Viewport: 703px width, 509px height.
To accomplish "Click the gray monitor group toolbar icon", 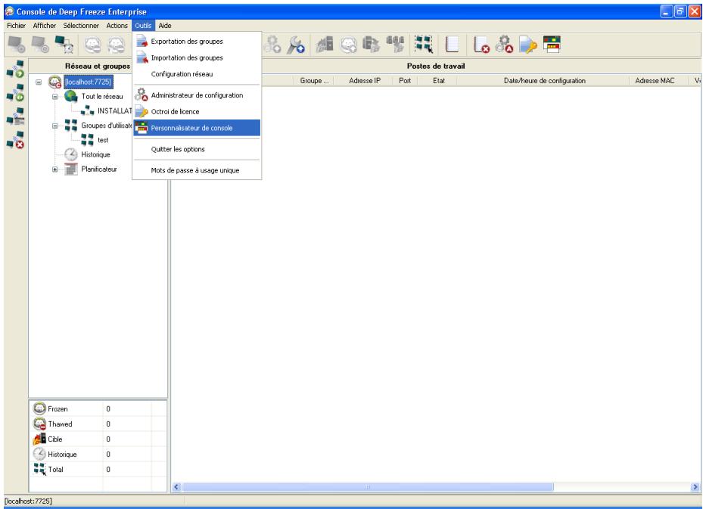I will point(396,45).
